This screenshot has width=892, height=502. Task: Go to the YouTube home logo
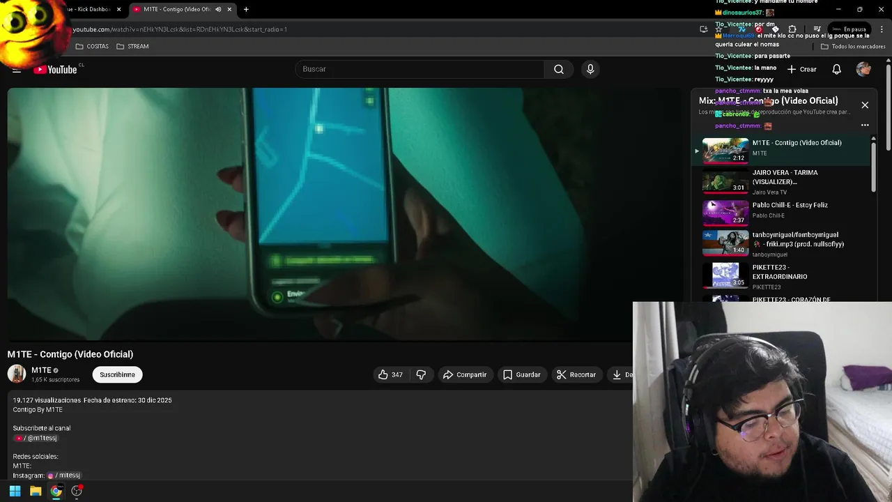(x=55, y=69)
